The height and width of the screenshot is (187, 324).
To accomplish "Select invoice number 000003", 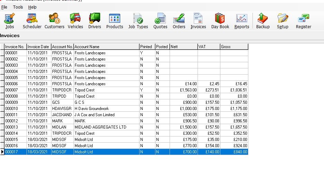I will 16,65.
